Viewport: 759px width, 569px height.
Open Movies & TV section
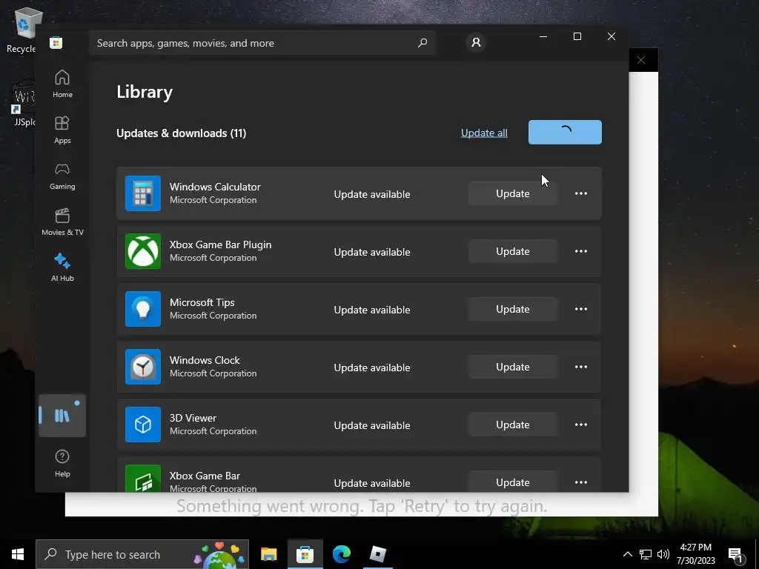(x=62, y=222)
